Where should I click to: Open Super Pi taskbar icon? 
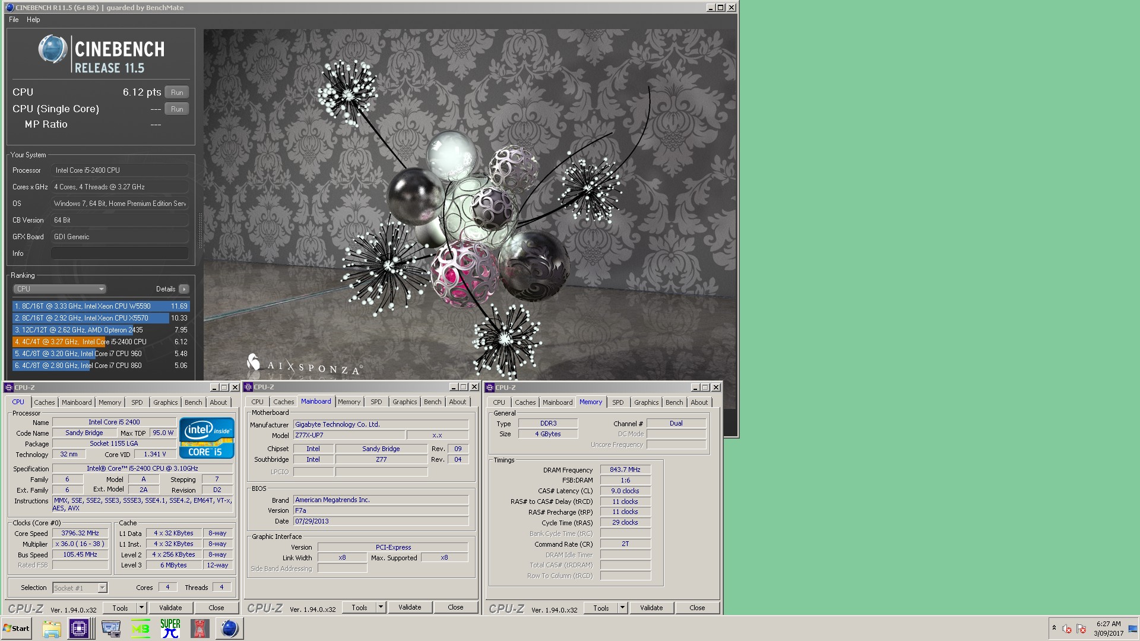tap(170, 629)
